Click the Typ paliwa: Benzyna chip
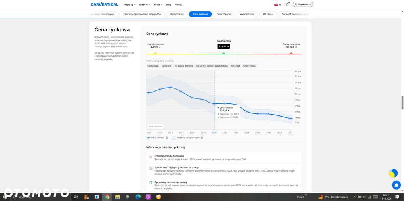 [183, 66]
